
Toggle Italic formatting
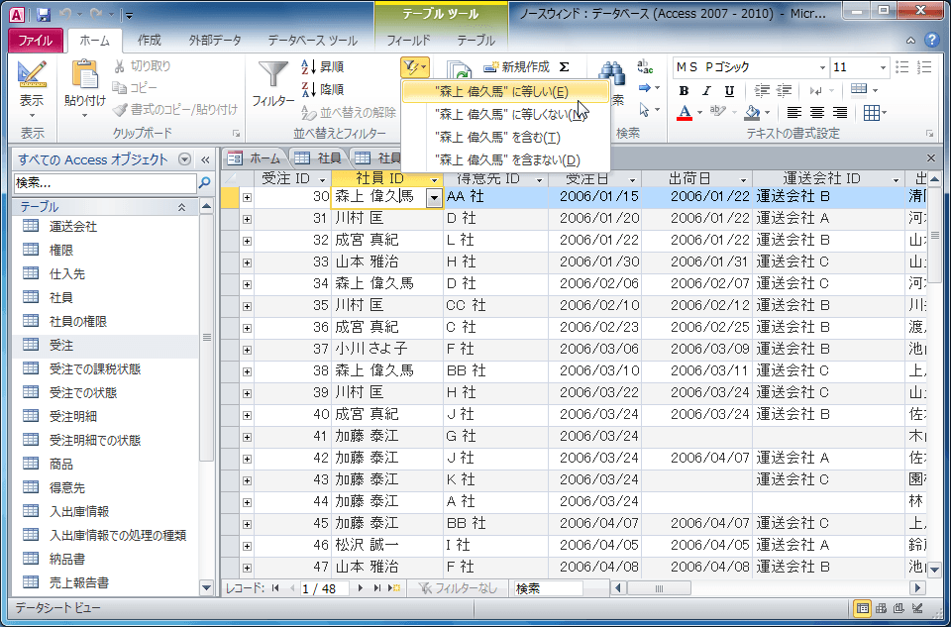706,91
